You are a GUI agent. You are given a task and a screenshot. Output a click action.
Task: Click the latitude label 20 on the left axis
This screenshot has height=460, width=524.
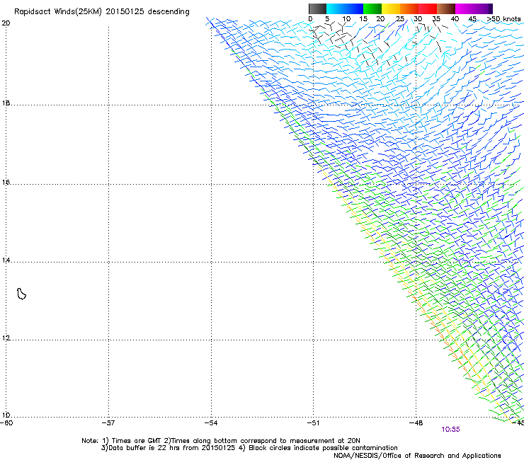(6, 23)
